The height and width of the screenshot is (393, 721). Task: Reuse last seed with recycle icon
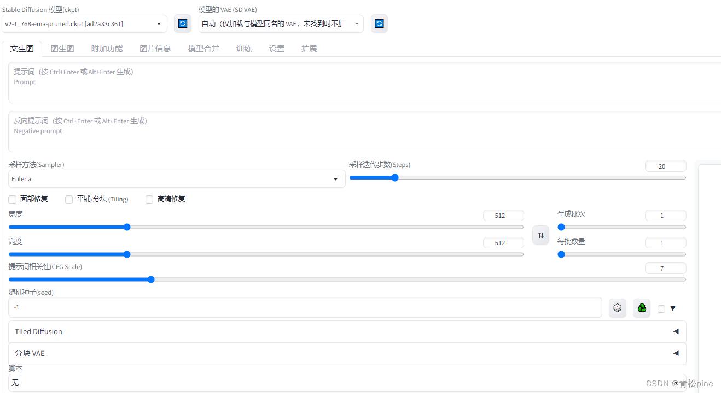(x=642, y=308)
